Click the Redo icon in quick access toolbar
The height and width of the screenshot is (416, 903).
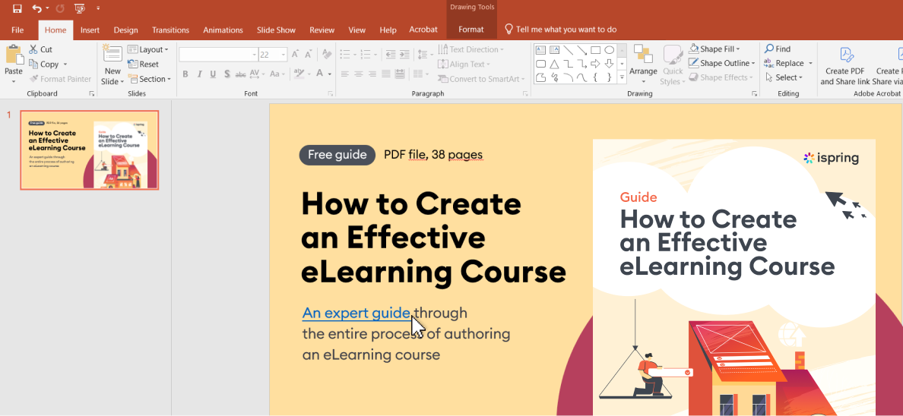61,8
